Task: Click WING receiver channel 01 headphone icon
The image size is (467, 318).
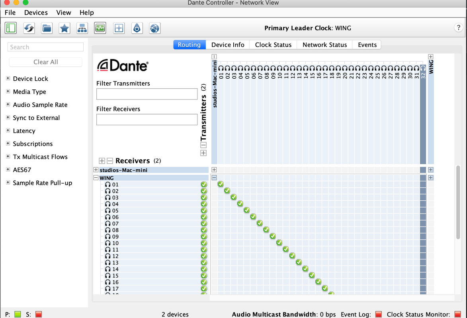Action: 108,184
